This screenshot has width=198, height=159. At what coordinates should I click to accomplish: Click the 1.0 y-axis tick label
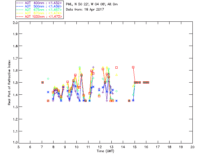pyautogui.click(x=15, y=142)
